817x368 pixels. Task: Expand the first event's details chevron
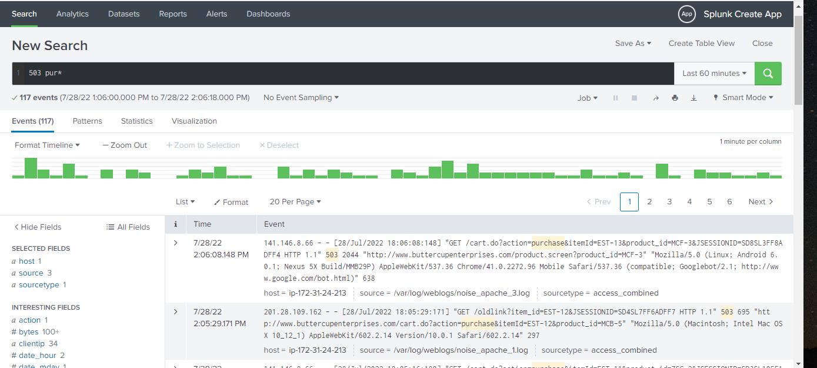pyautogui.click(x=175, y=243)
